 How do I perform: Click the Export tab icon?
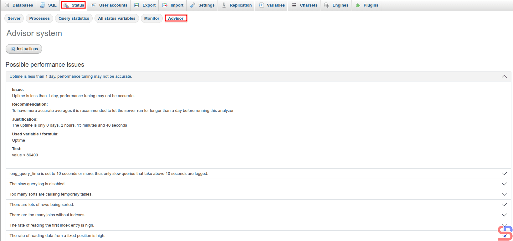coord(137,5)
